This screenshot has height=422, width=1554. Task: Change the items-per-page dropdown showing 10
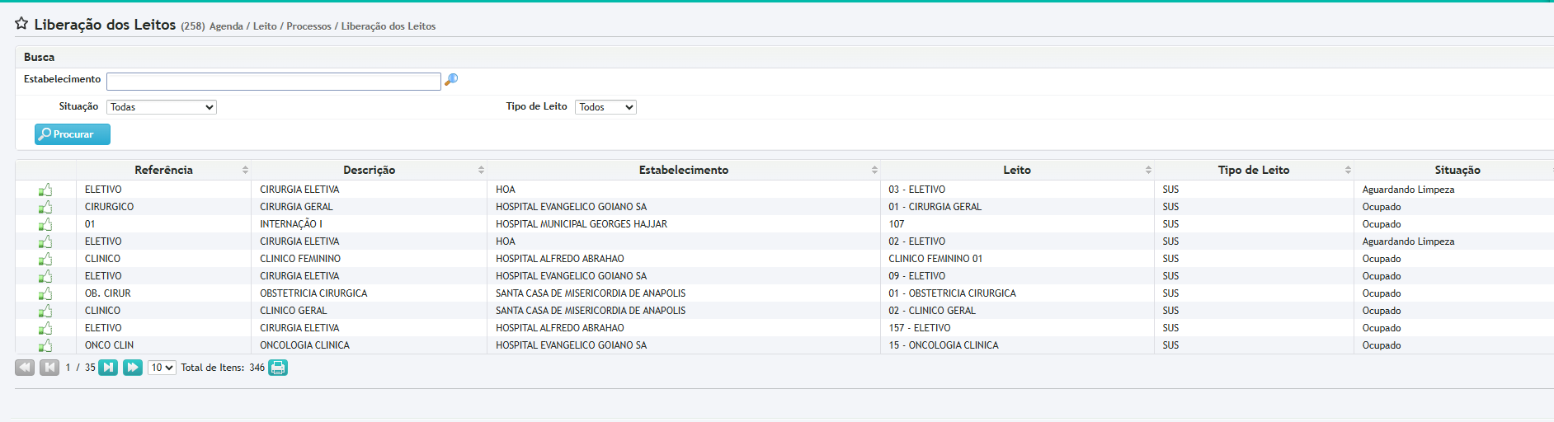point(162,368)
